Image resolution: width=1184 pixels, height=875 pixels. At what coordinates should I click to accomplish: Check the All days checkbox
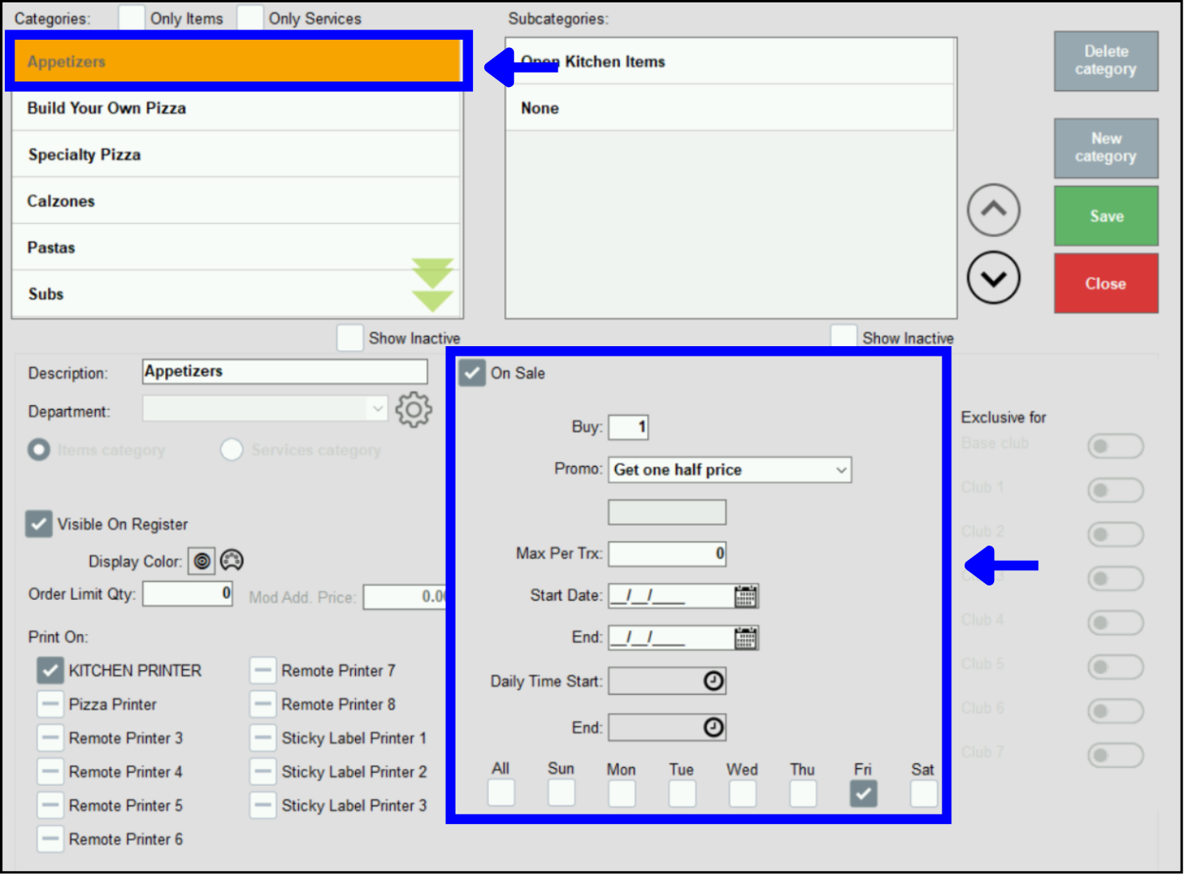click(x=501, y=793)
